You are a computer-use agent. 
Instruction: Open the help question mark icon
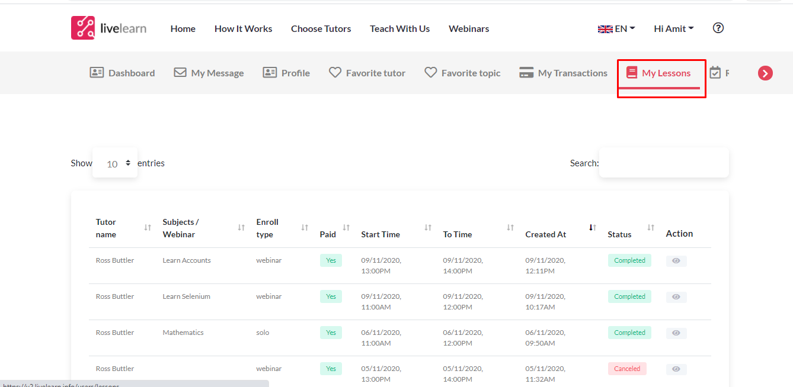pos(718,28)
